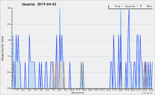Click the light blue Total legend line
This screenshot has height=95, width=155.
point(111,6)
